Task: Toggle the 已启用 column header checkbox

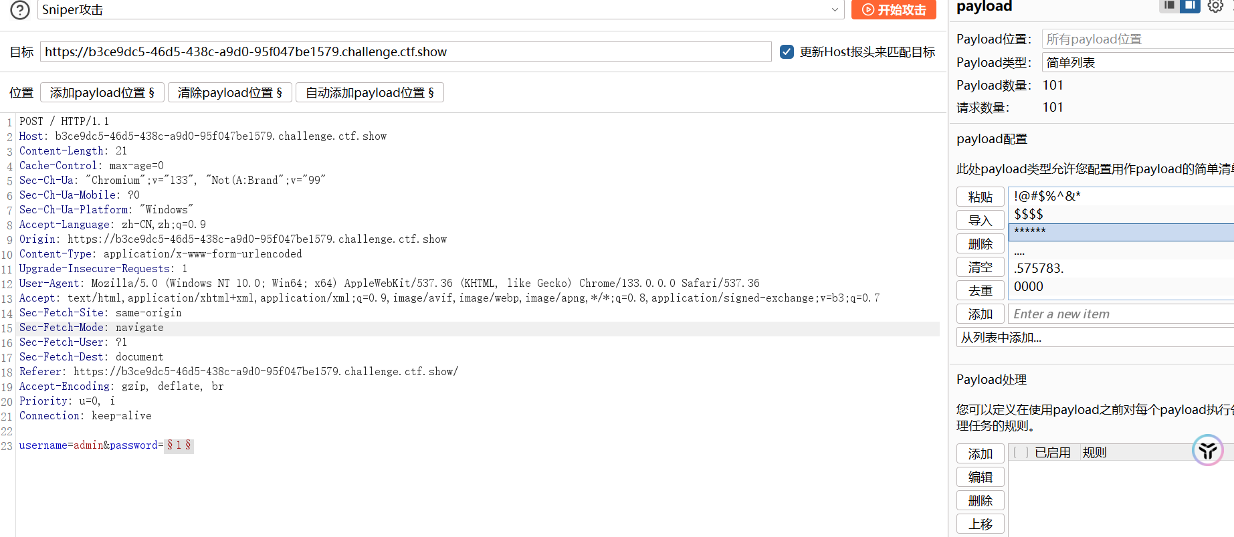Action: tap(1021, 453)
